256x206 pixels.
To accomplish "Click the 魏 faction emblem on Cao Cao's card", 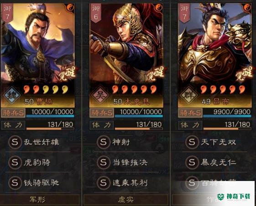I will tap(12, 95).
